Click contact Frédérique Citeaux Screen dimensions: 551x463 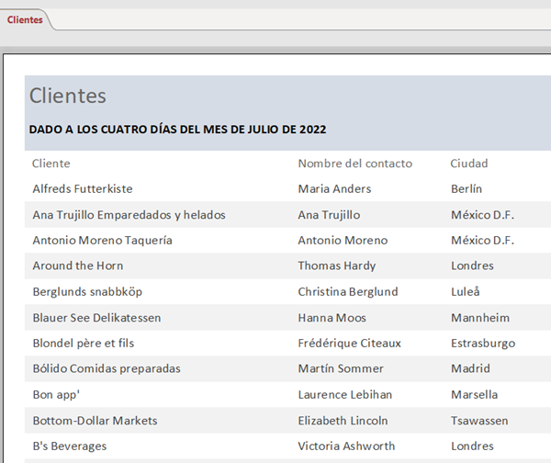(349, 343)
